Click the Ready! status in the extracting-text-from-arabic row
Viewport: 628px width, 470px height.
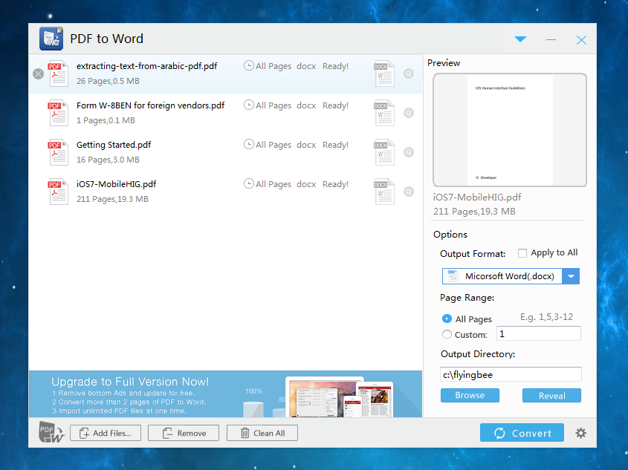(336, 66)
